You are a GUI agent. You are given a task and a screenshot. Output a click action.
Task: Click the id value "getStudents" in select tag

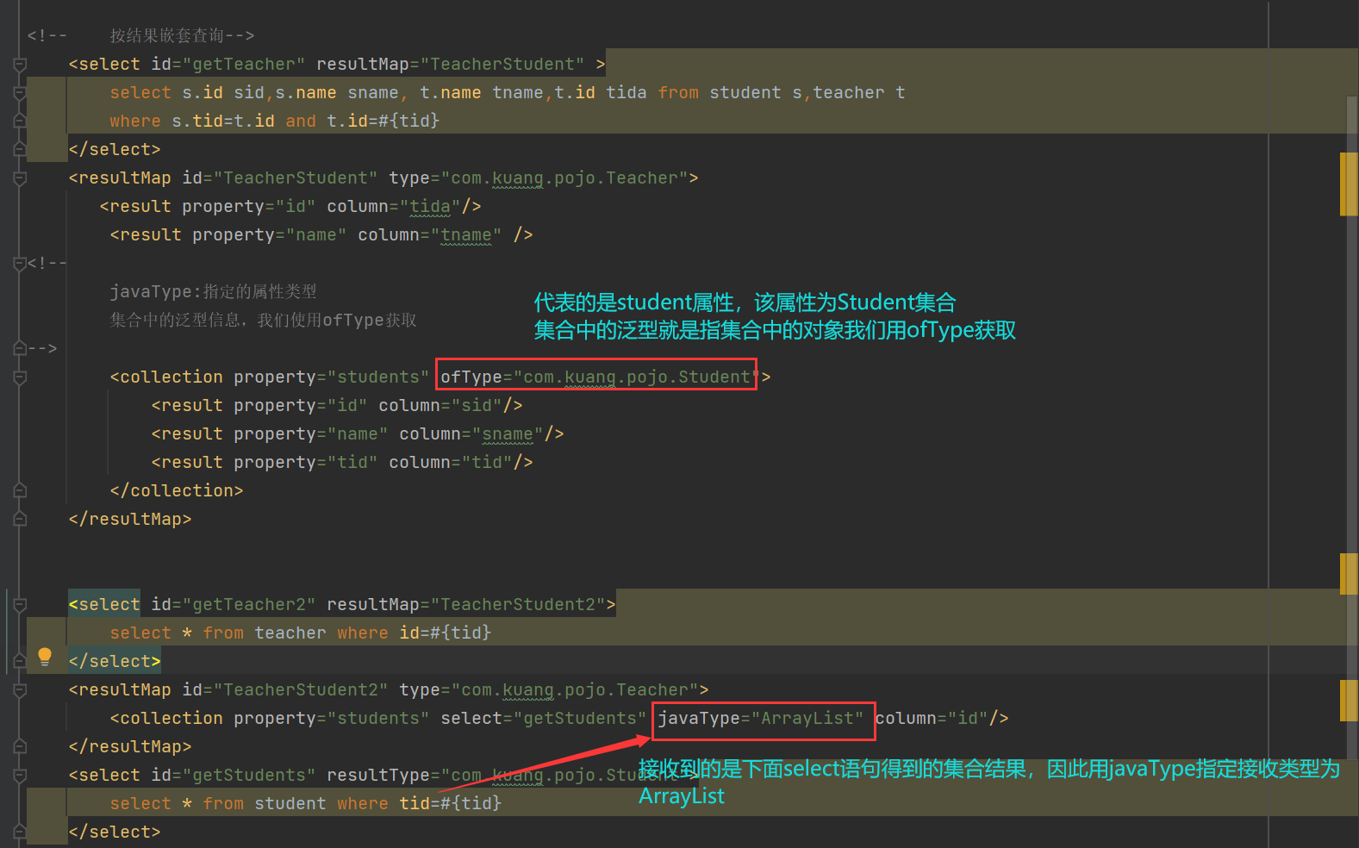point(250,776)
